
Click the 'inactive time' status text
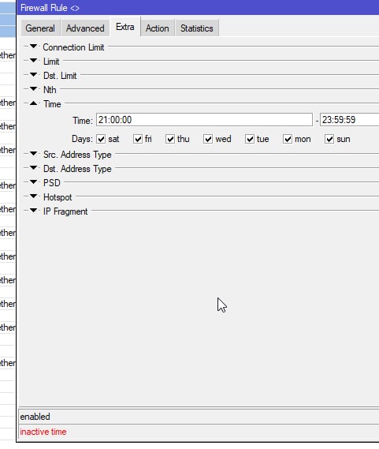(43, 432)
